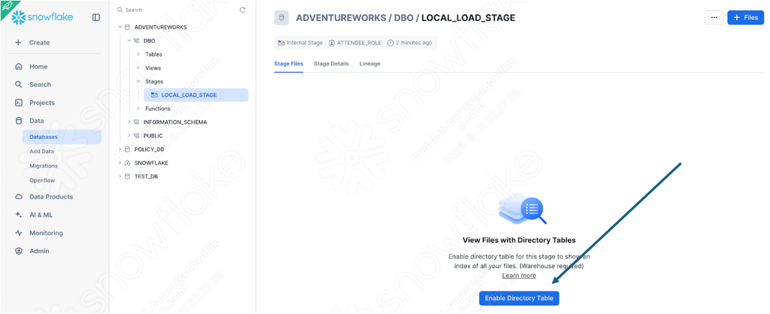Select POLICY_DB database
Viewport: 770px width, 314px height.
coord(148,149)
